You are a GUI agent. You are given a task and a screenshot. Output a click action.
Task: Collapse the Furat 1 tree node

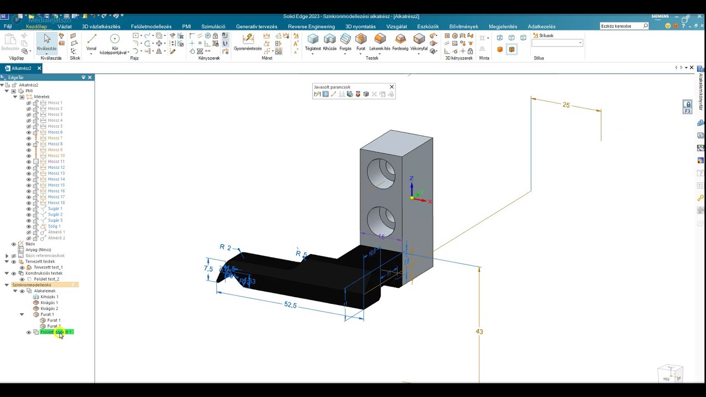22,314
